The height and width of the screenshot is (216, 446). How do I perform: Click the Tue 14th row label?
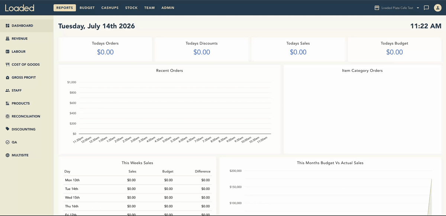(72, 189)
